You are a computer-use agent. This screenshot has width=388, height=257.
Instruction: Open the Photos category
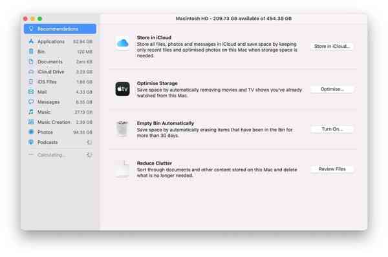pyautogui.click(x=60, y=132)
